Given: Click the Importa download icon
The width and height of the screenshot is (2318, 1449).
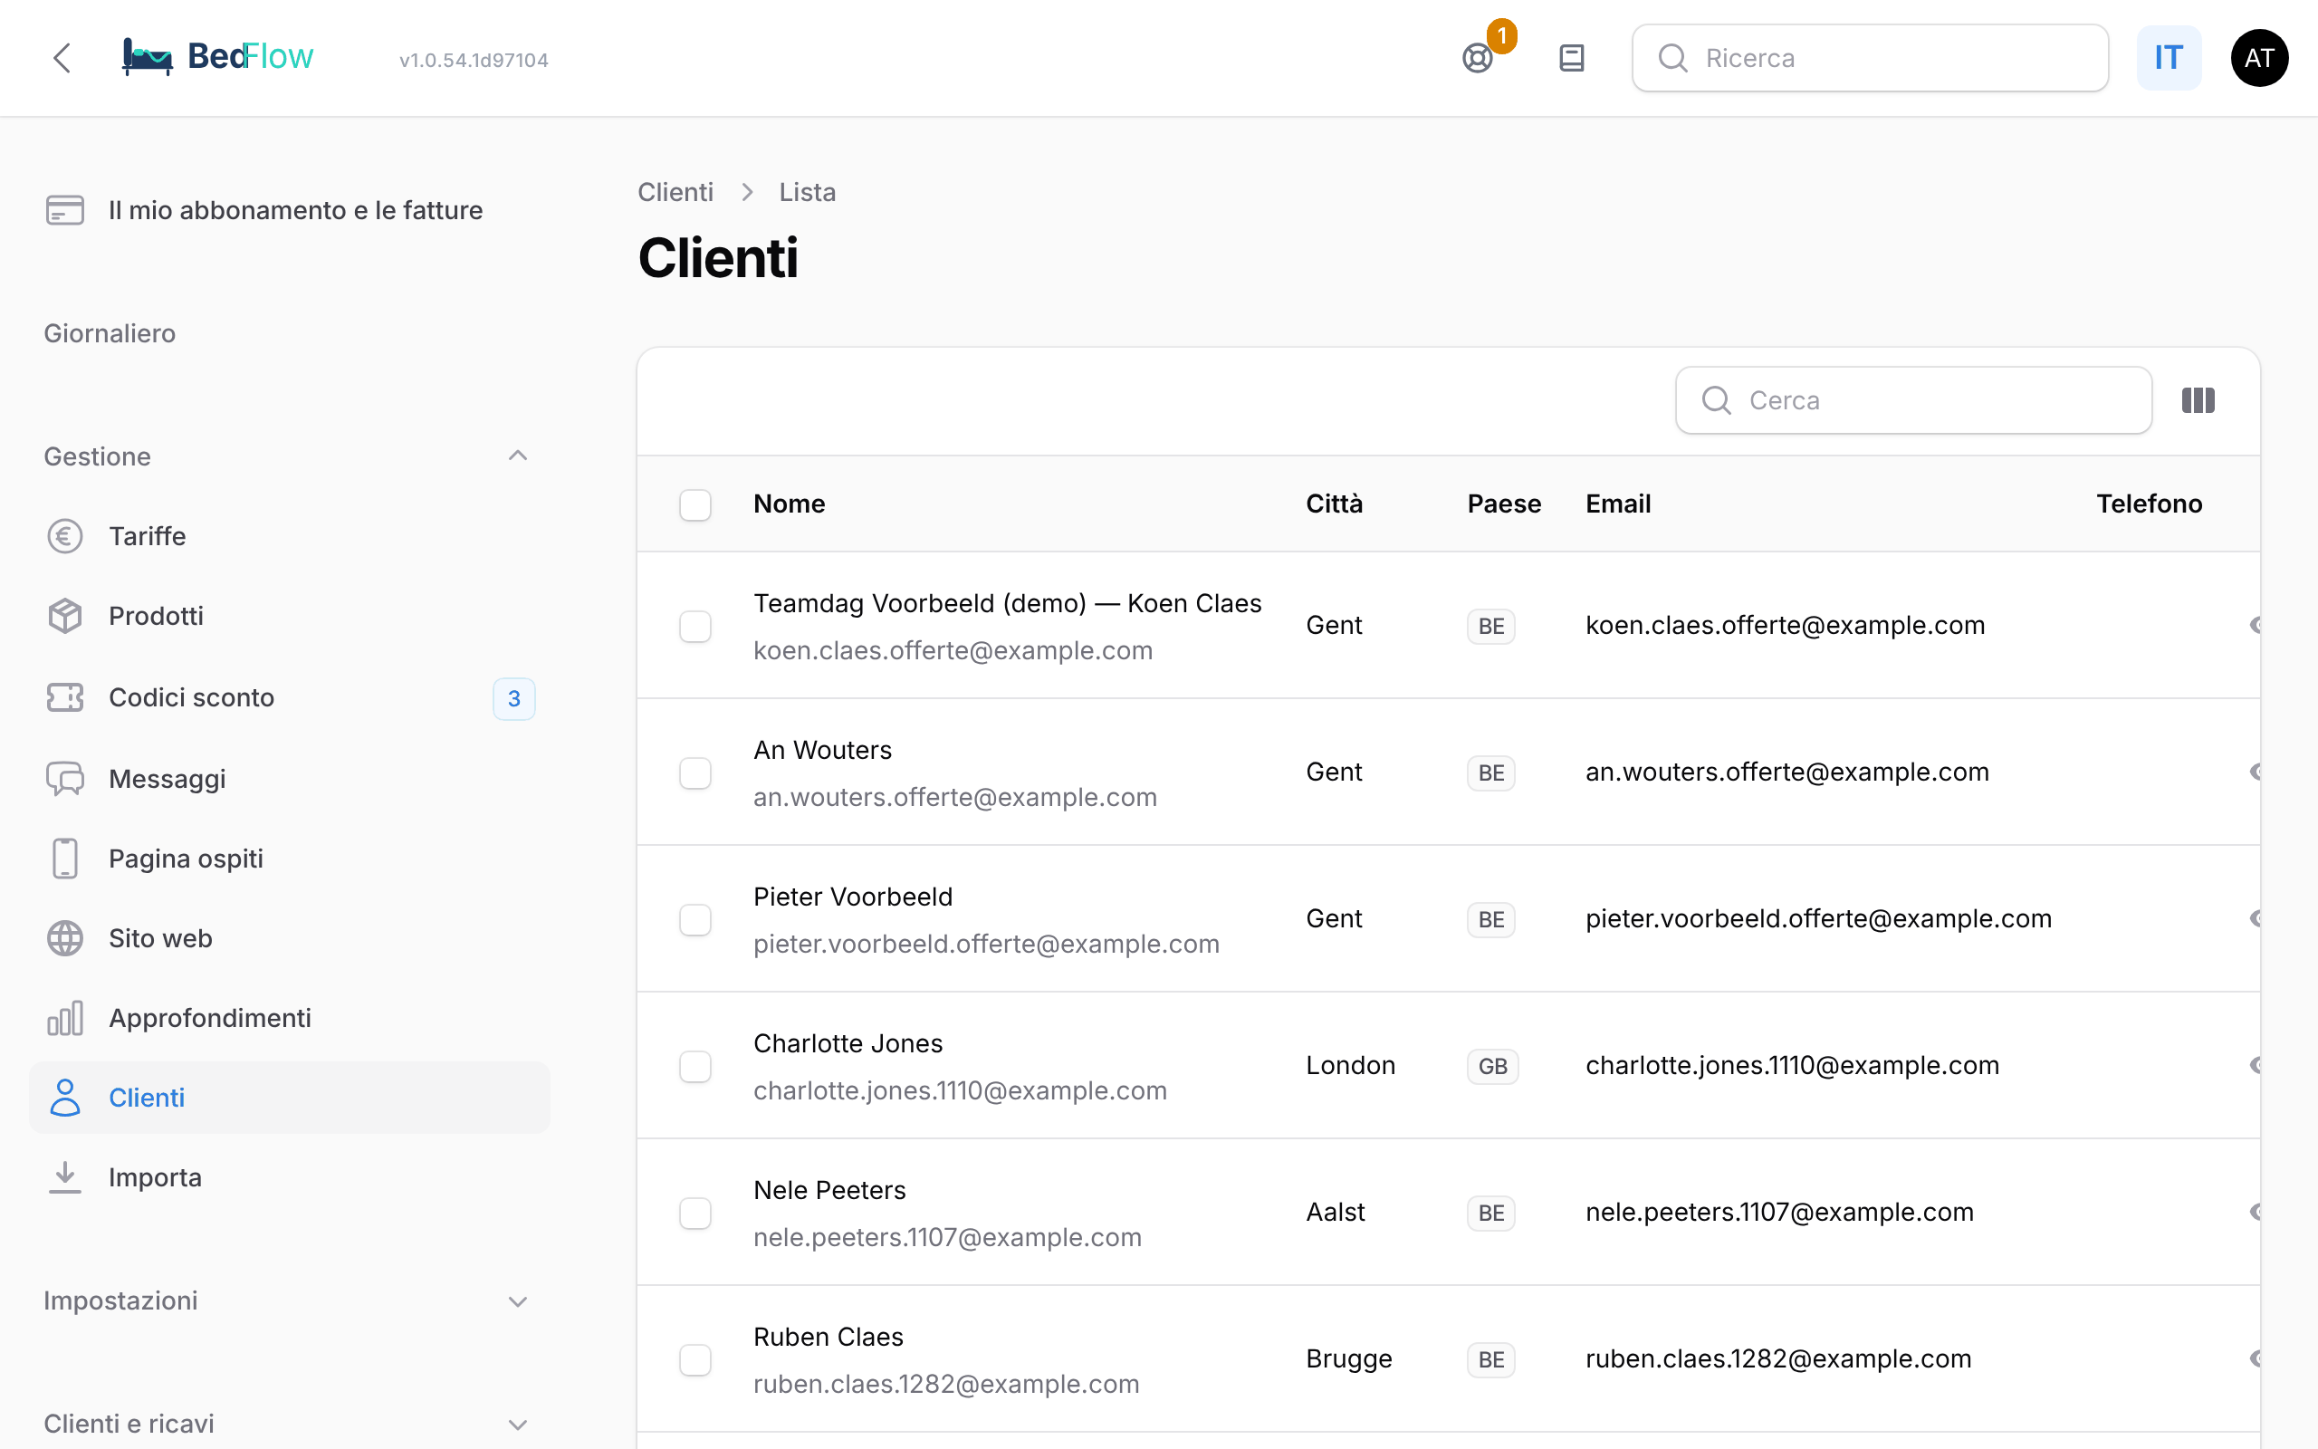Looking at the screenshot, I should [x=65, y=1176].
